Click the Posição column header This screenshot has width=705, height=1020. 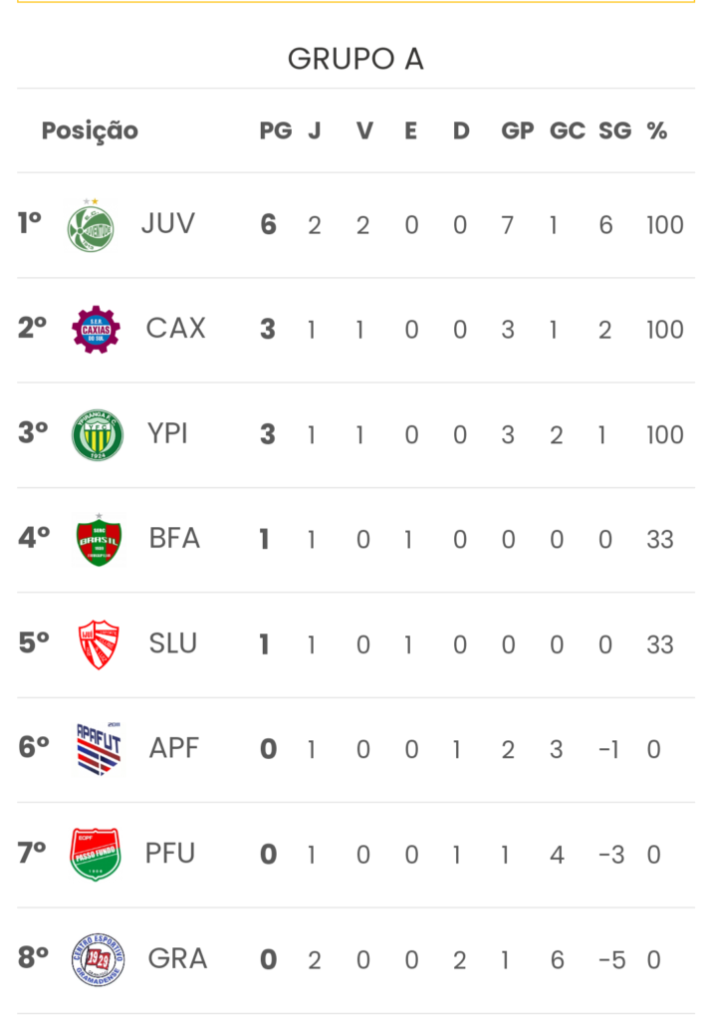90,130
